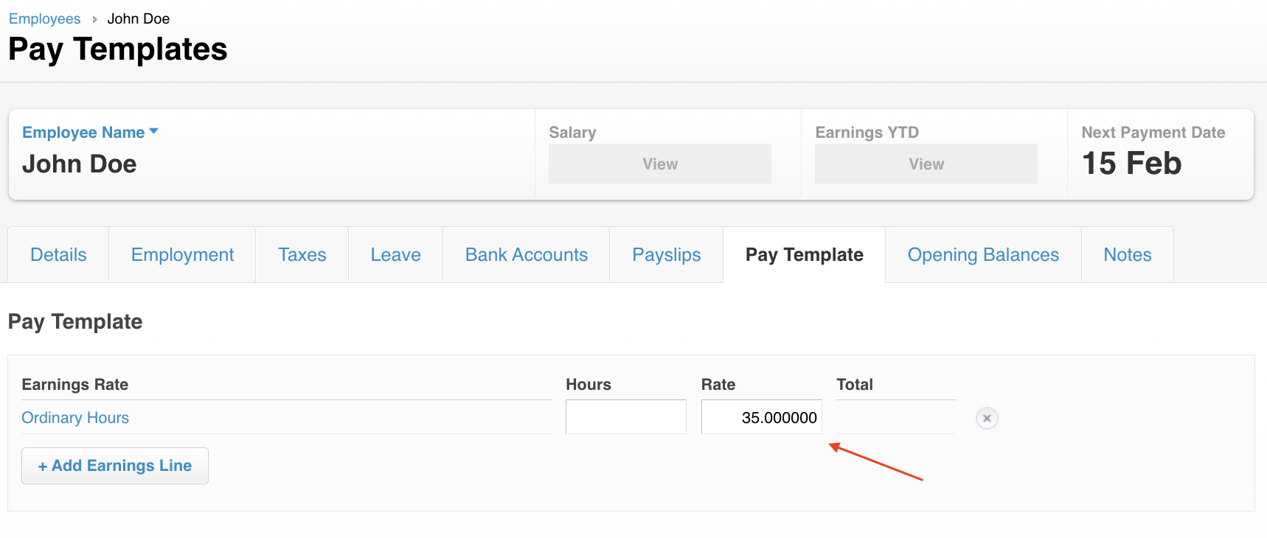Go to Employees breadcrumb link

(x=44, y=19)
